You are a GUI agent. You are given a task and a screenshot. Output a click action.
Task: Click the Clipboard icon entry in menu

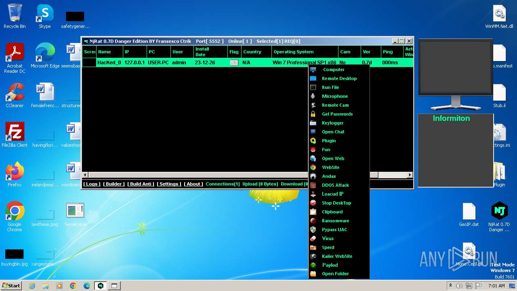339,212
